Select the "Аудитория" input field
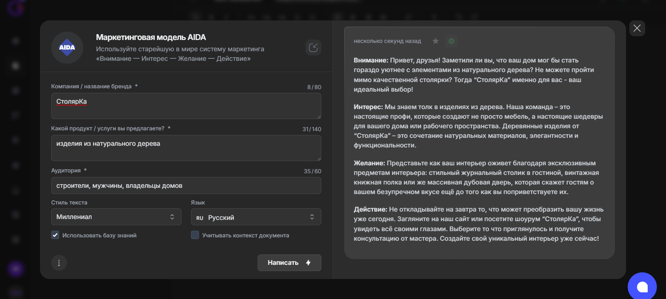 tap(186, 186)
